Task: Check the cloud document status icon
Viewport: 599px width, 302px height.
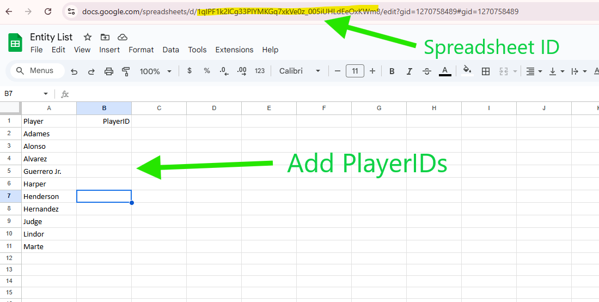Action: pyautogui.click(x=123, y=37)
